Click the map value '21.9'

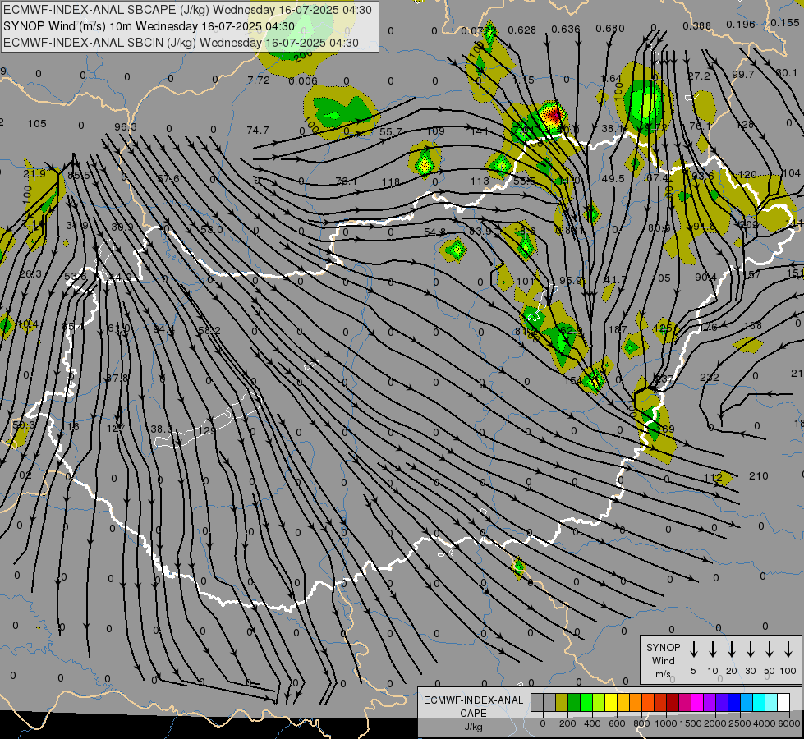(34, 174)
